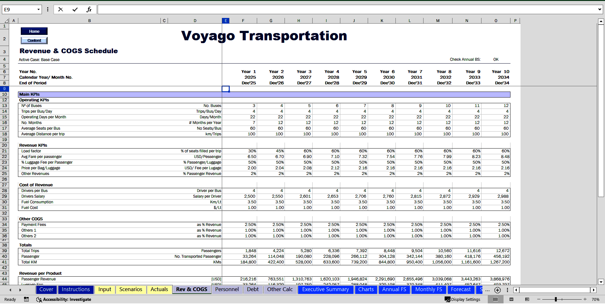
Task: Open the Instructions sheet tab
Action: tap(76, 290)
